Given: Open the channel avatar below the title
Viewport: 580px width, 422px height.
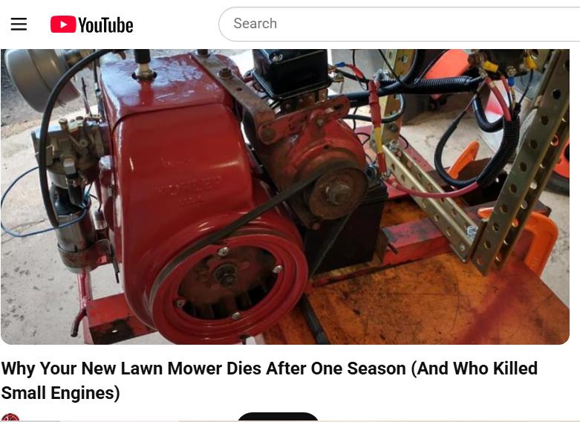Looking at the screenshot, I should tap(10, 418).
